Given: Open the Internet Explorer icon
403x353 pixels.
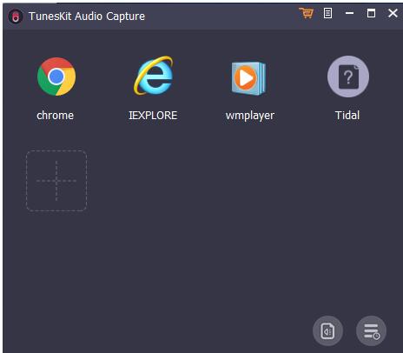Looking at the screenshot, I should click(153, 76).
